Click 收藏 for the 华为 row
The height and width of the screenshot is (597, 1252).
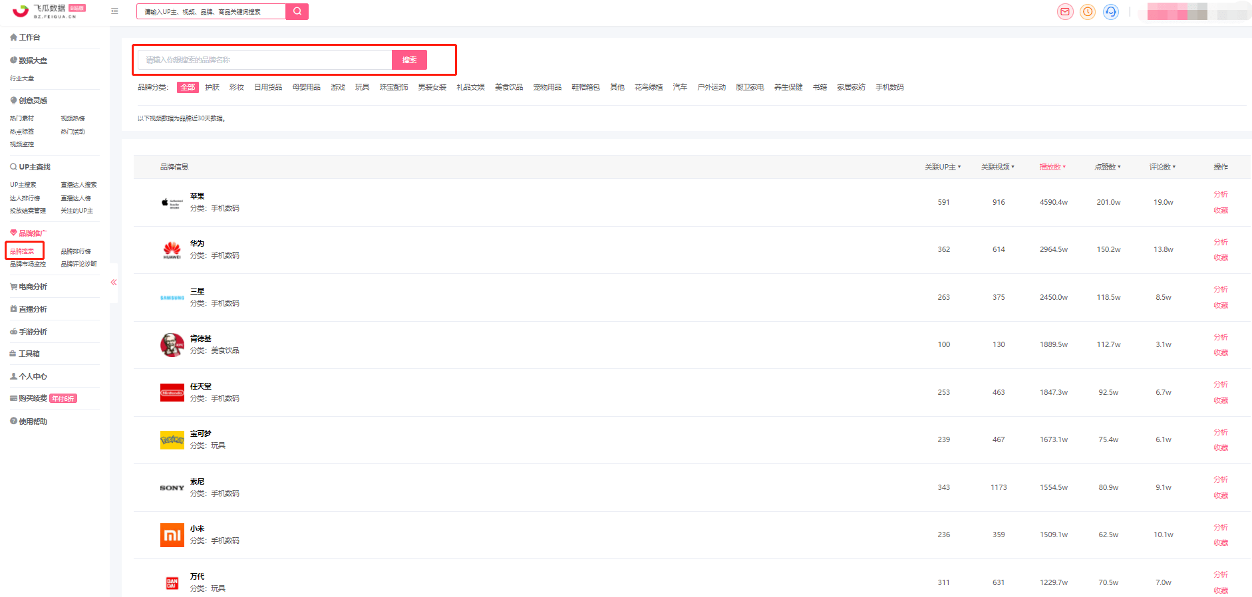[x=1221, y=257]
